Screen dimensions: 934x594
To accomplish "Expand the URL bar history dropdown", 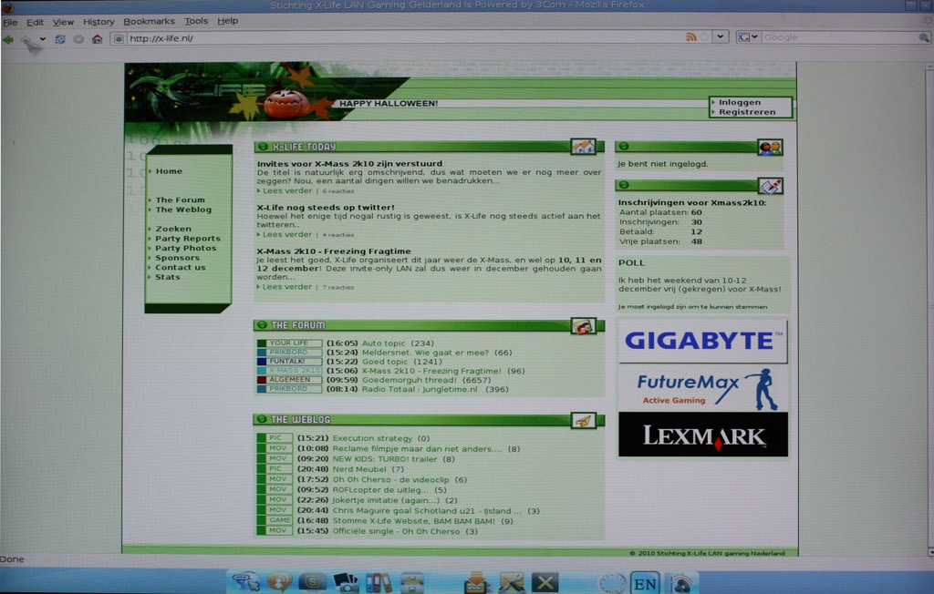I will tap(721, 37).
